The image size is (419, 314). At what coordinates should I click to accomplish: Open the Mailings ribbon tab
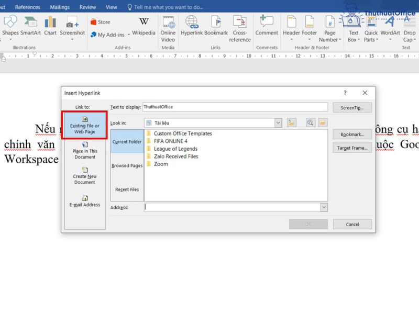[59, 7]
